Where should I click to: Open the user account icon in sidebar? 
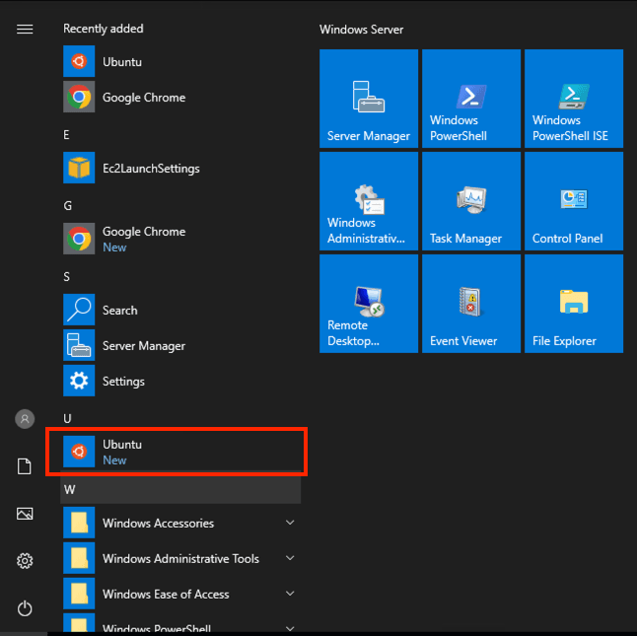pyautogui.click(x=25, y=419)
